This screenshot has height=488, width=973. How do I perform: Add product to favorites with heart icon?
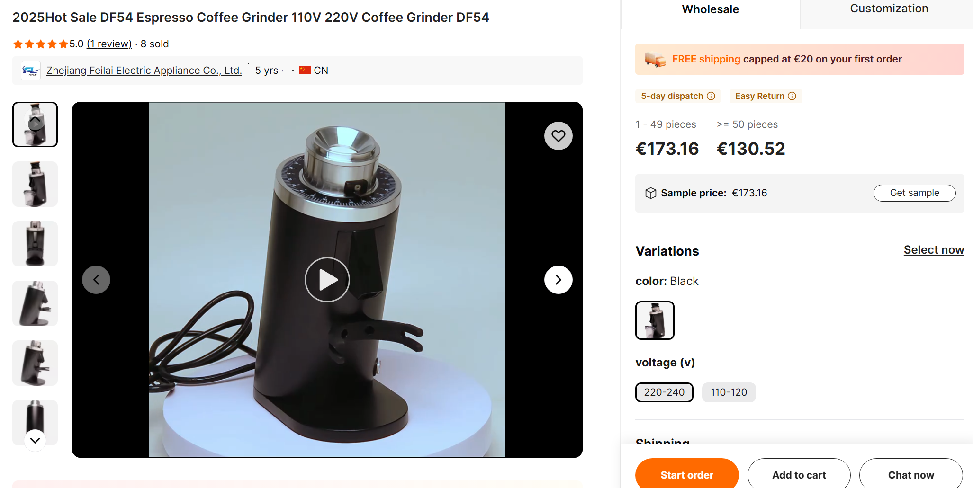click(x=559, y=136)
